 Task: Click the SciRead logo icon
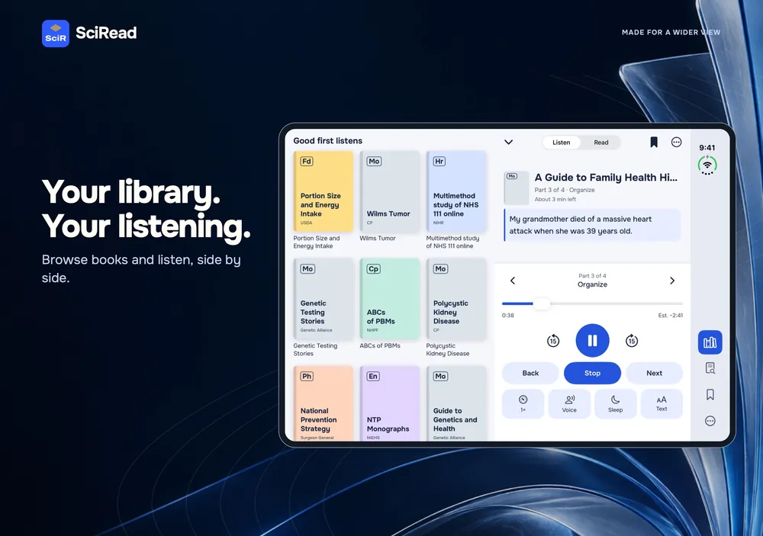pyautogui.click(x=56, y=34)
